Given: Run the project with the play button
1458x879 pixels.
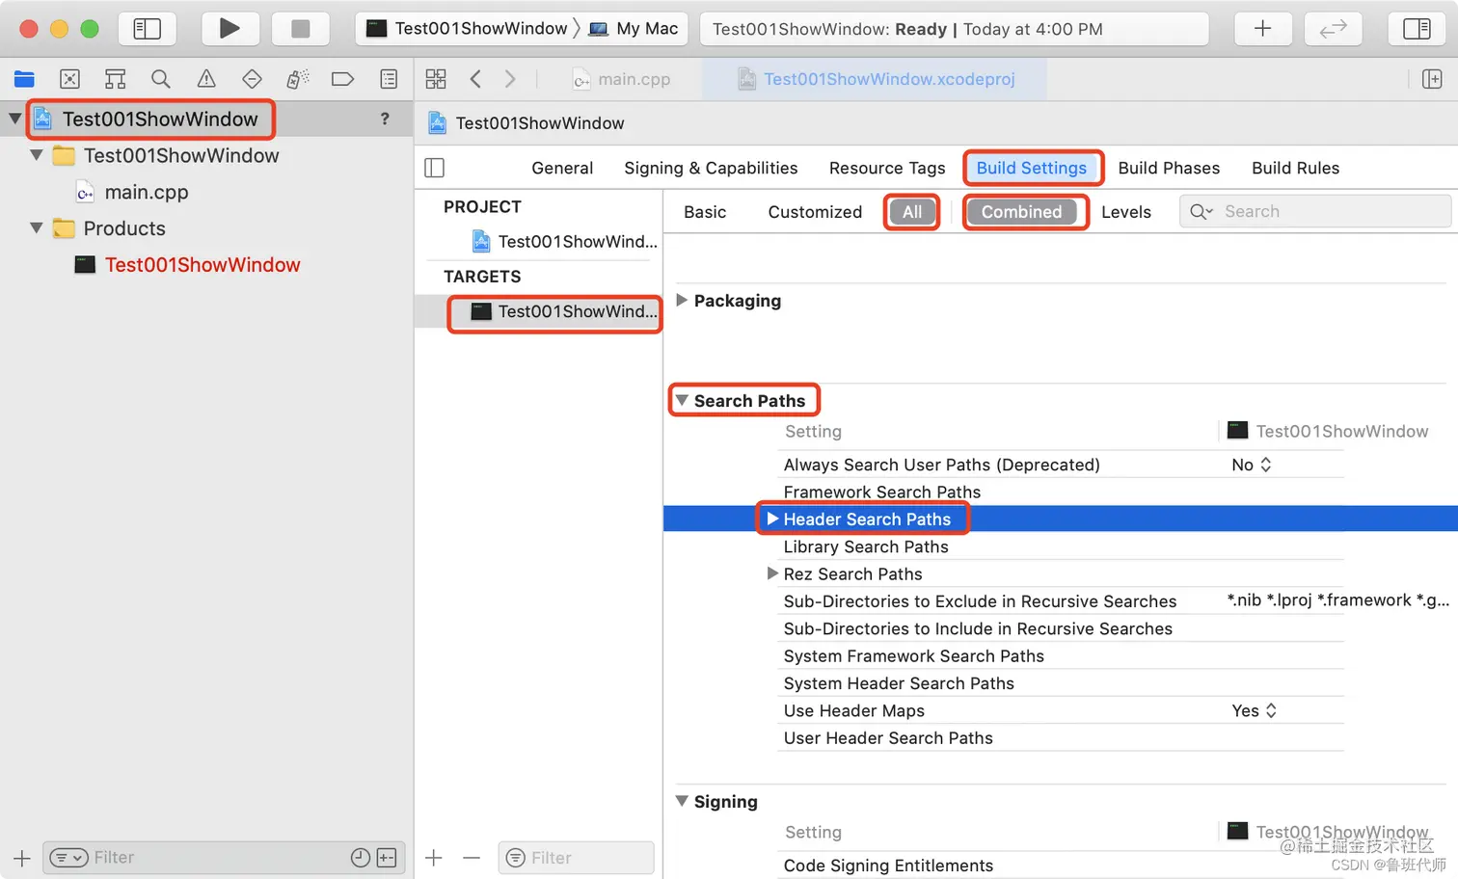Looking at the screenshot, I should coord(229,29).
